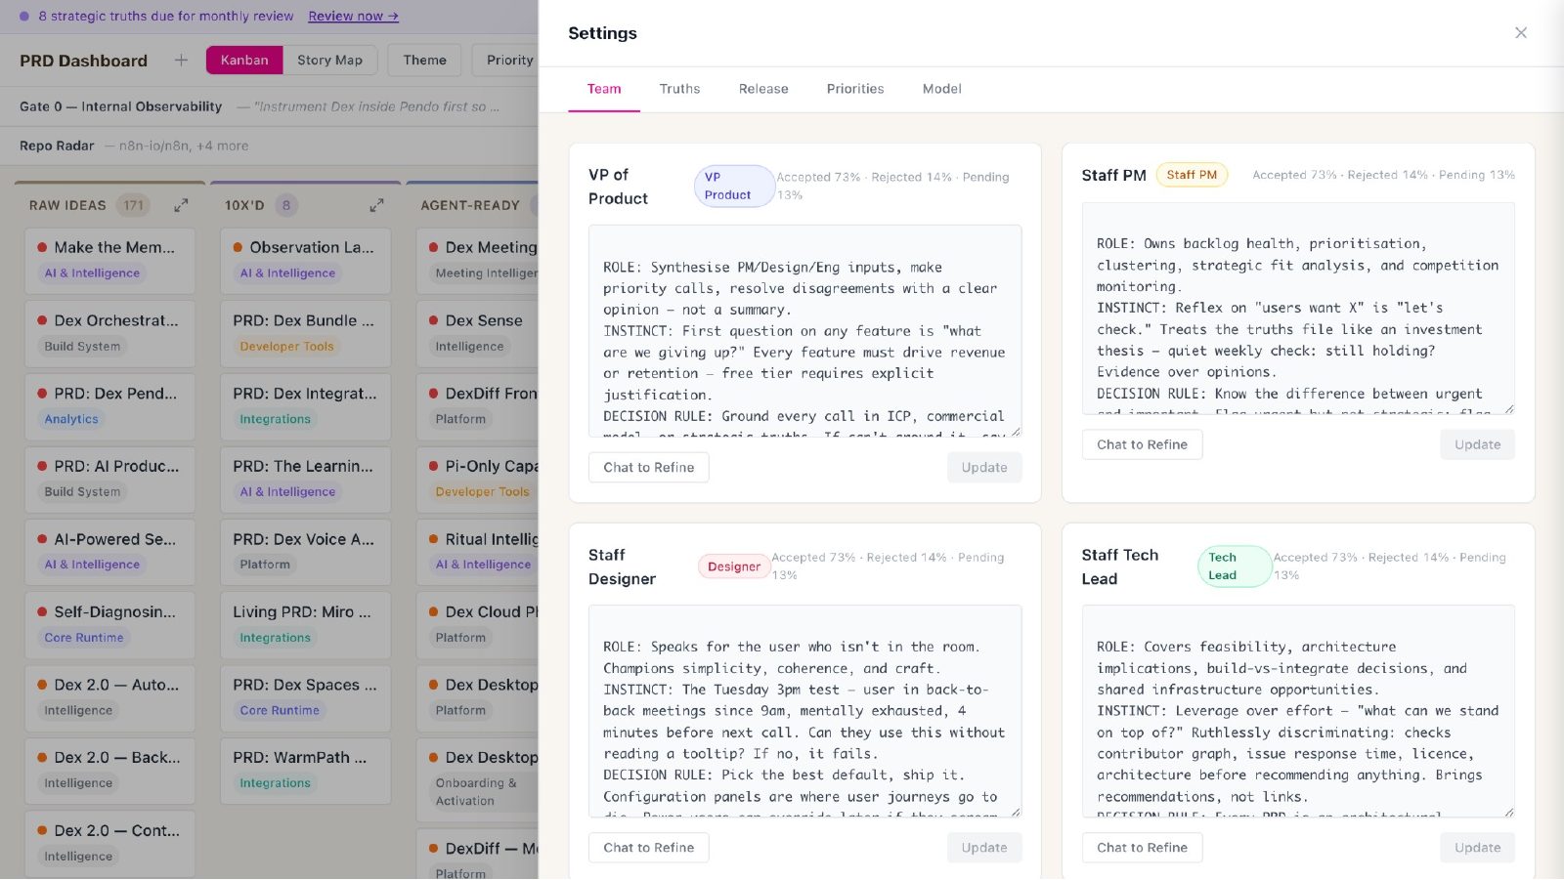Screen dimensions: 1564x880
Task: Select the Theme view button
Action: tap(424, 61)
